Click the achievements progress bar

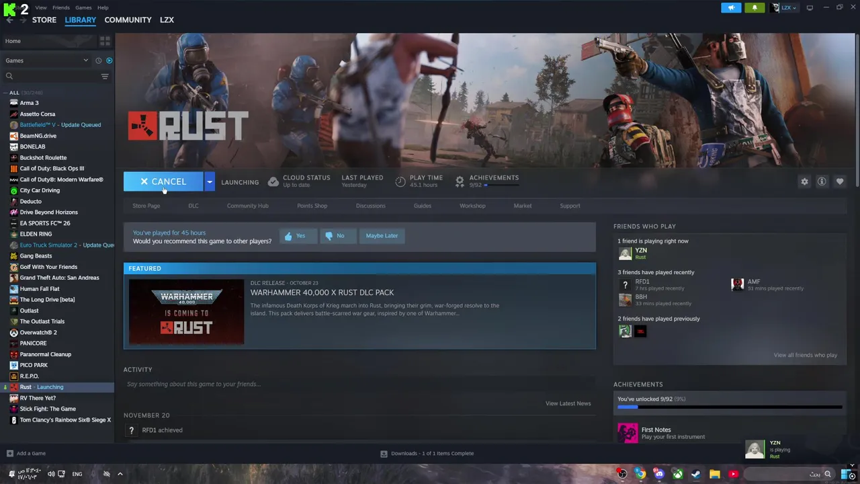pyautogui.click(x=730, y=407)
